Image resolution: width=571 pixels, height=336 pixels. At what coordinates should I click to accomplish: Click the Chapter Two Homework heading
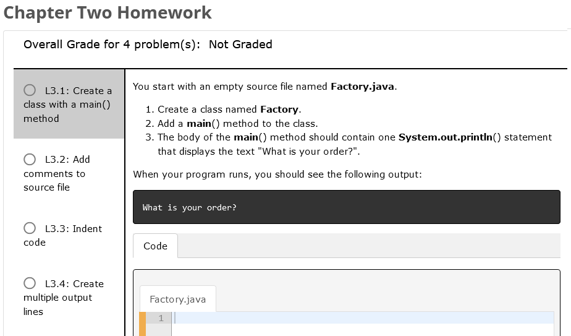[x=108, y=13]
